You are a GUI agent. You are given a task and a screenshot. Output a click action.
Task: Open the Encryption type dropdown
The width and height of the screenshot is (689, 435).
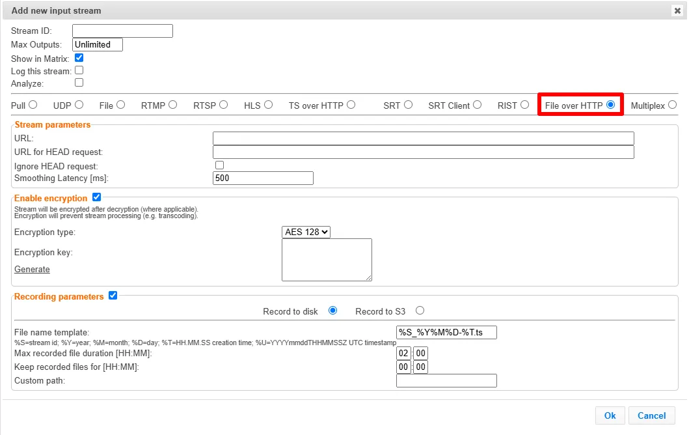(x=306, y=232)
